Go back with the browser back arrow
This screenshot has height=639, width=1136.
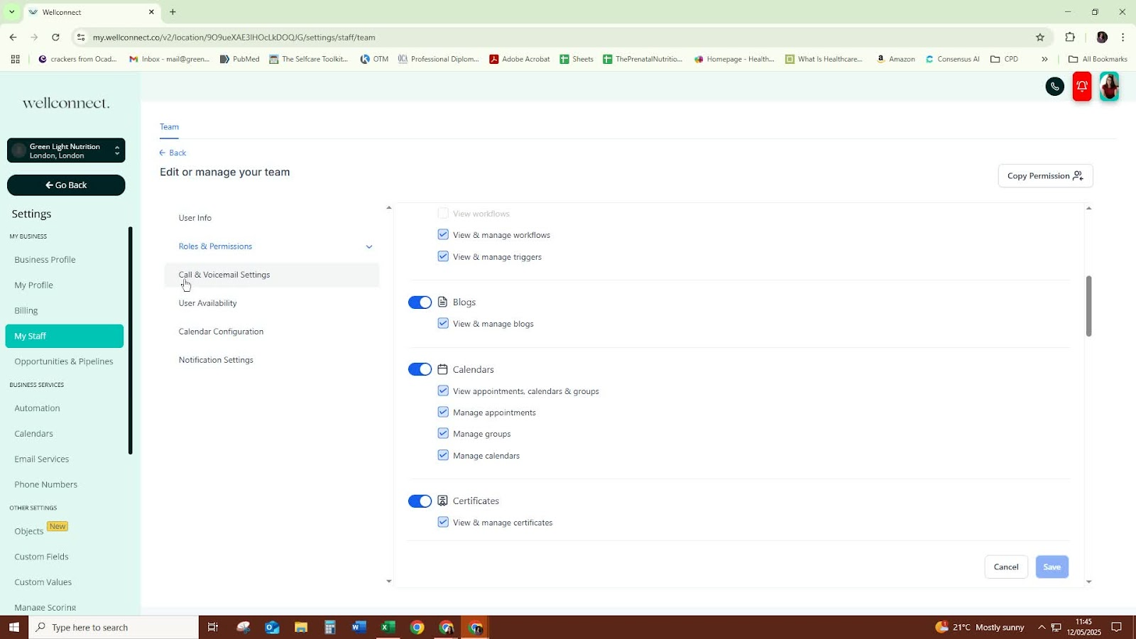click(13, 37)
